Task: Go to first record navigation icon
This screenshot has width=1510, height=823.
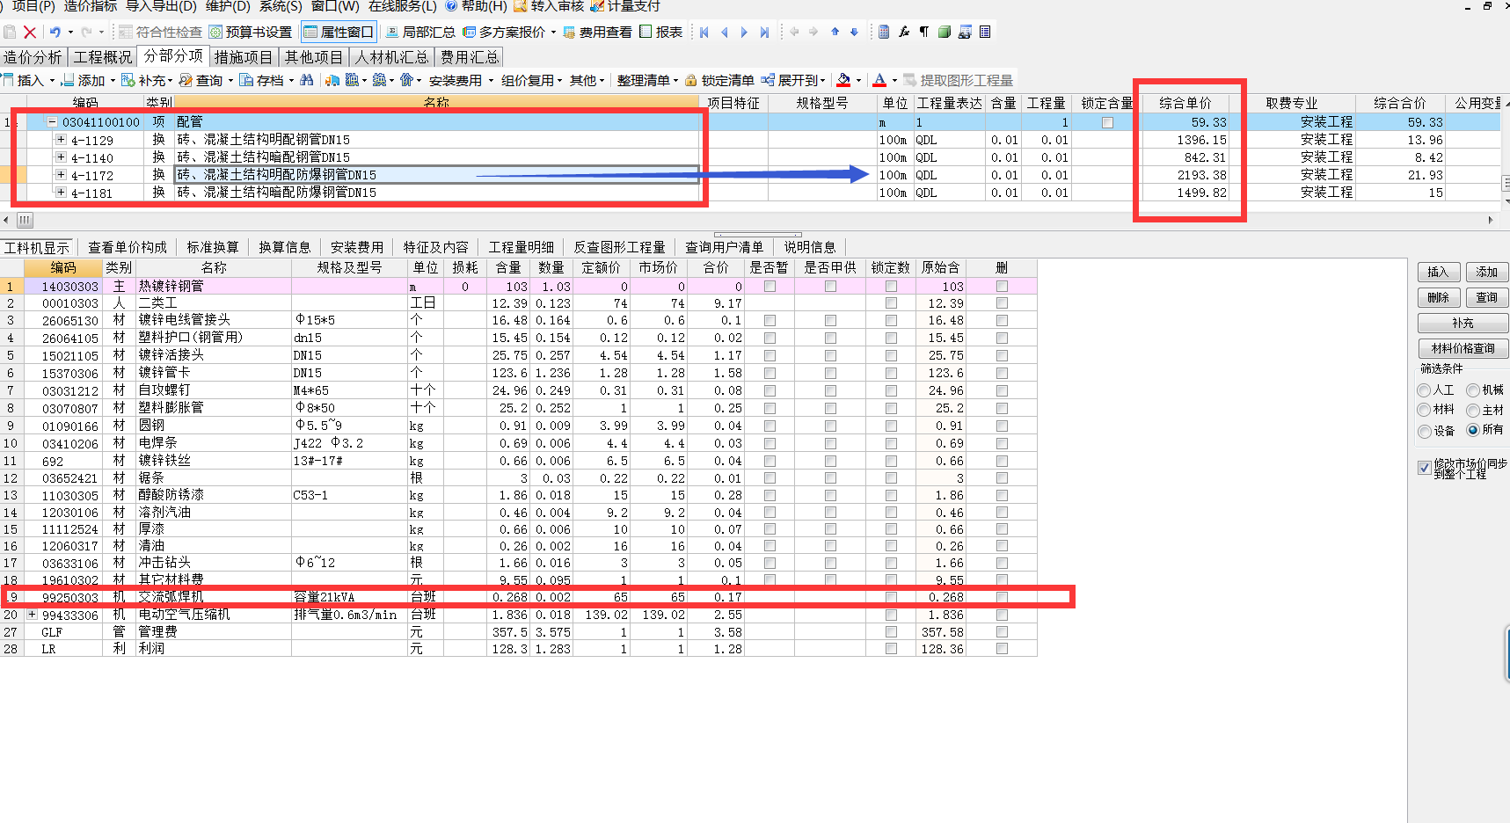Action: [x=704, y=32]
